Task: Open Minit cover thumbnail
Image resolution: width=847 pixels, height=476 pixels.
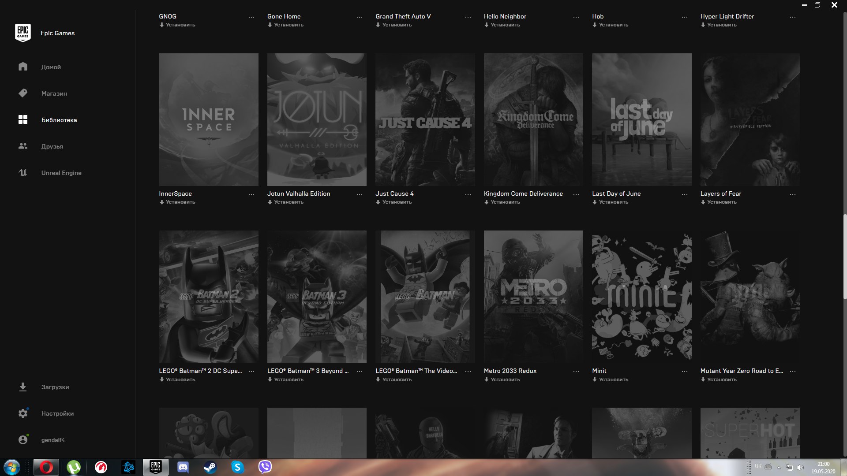Action: (x=641, y=297)
